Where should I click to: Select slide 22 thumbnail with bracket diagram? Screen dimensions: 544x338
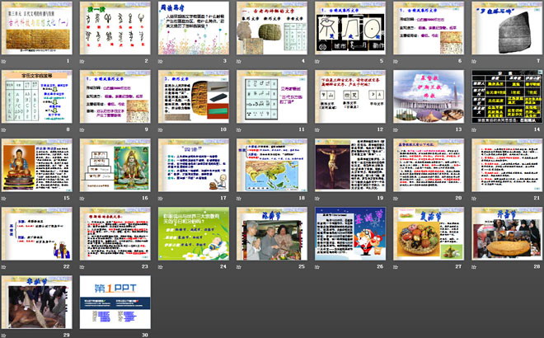(x=37, y=234)
